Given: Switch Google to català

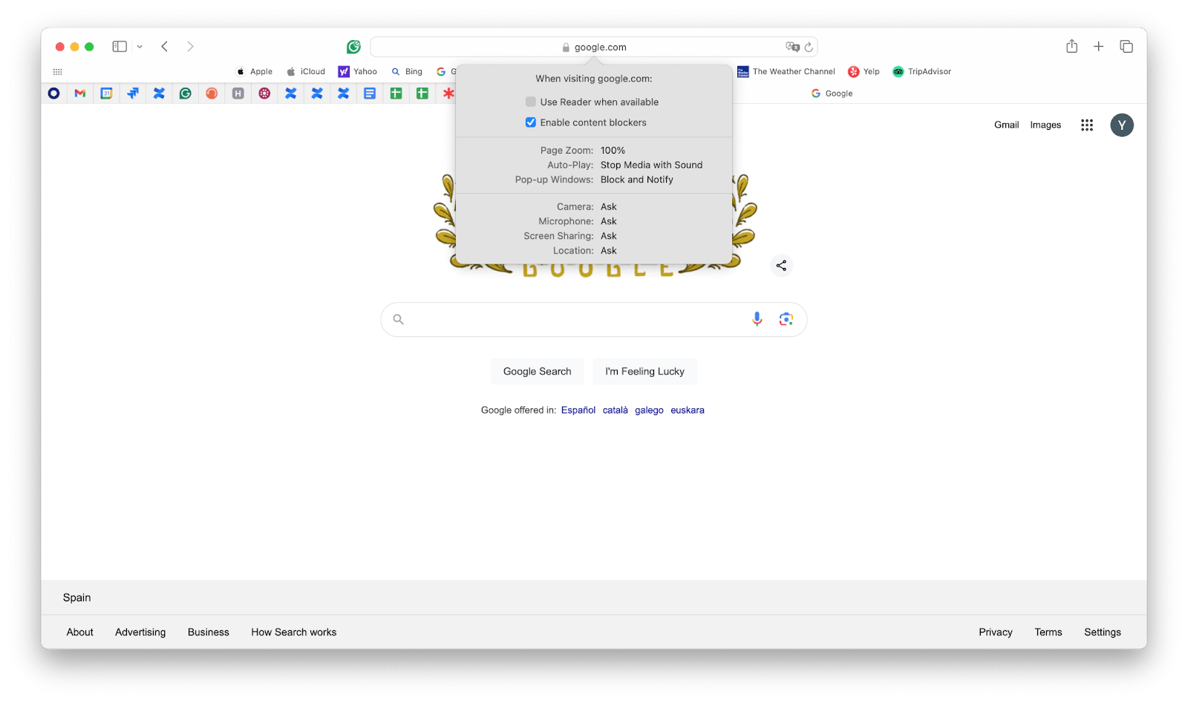Looking at the screenshot, I should 615,410.
